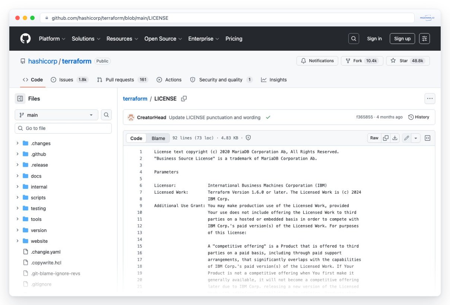Select line number 9
Screen dimensions: 450x305
pyautogui.click(x=141, y=206)
